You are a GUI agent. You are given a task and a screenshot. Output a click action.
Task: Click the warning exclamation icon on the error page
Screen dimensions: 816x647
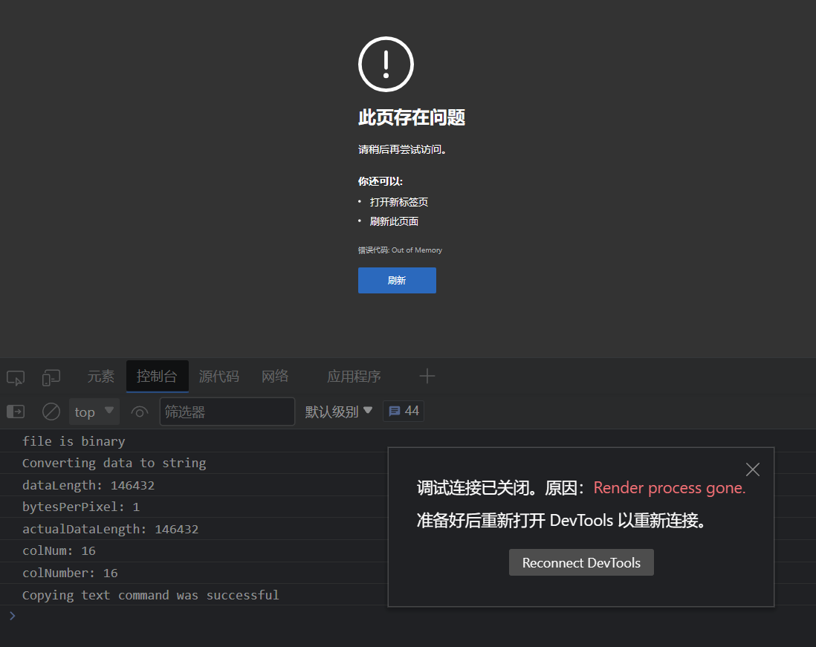[386, 64]
